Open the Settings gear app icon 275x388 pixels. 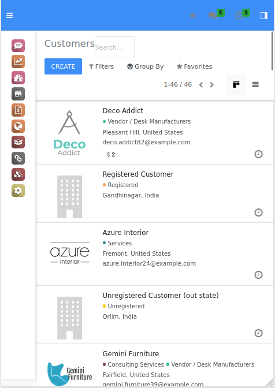pyautogui.click(x=18, y=191)
